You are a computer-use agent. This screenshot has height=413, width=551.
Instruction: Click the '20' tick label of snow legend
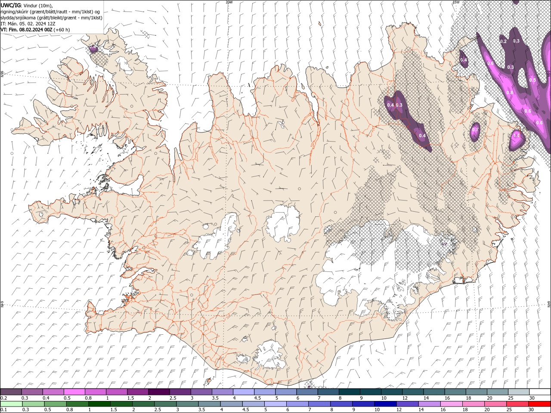[490, 398]
